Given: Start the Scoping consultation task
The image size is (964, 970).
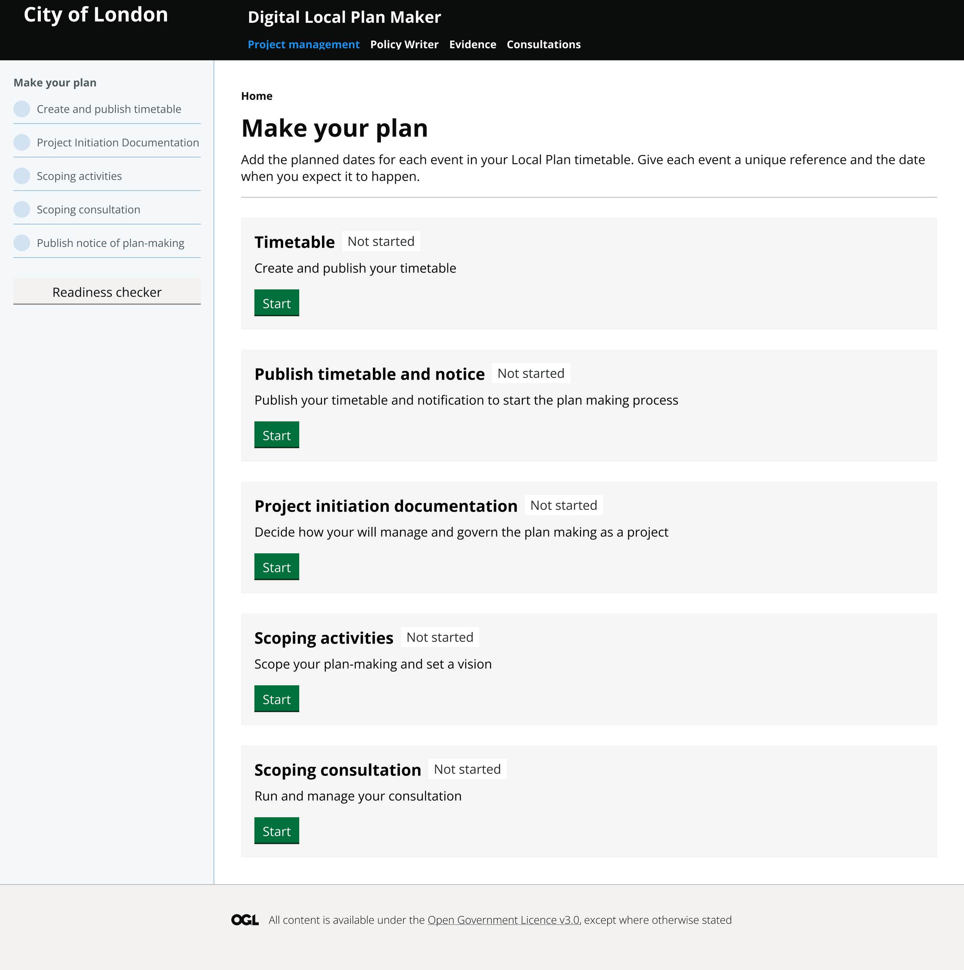Looking at the screenshot, I should point(276,831).
